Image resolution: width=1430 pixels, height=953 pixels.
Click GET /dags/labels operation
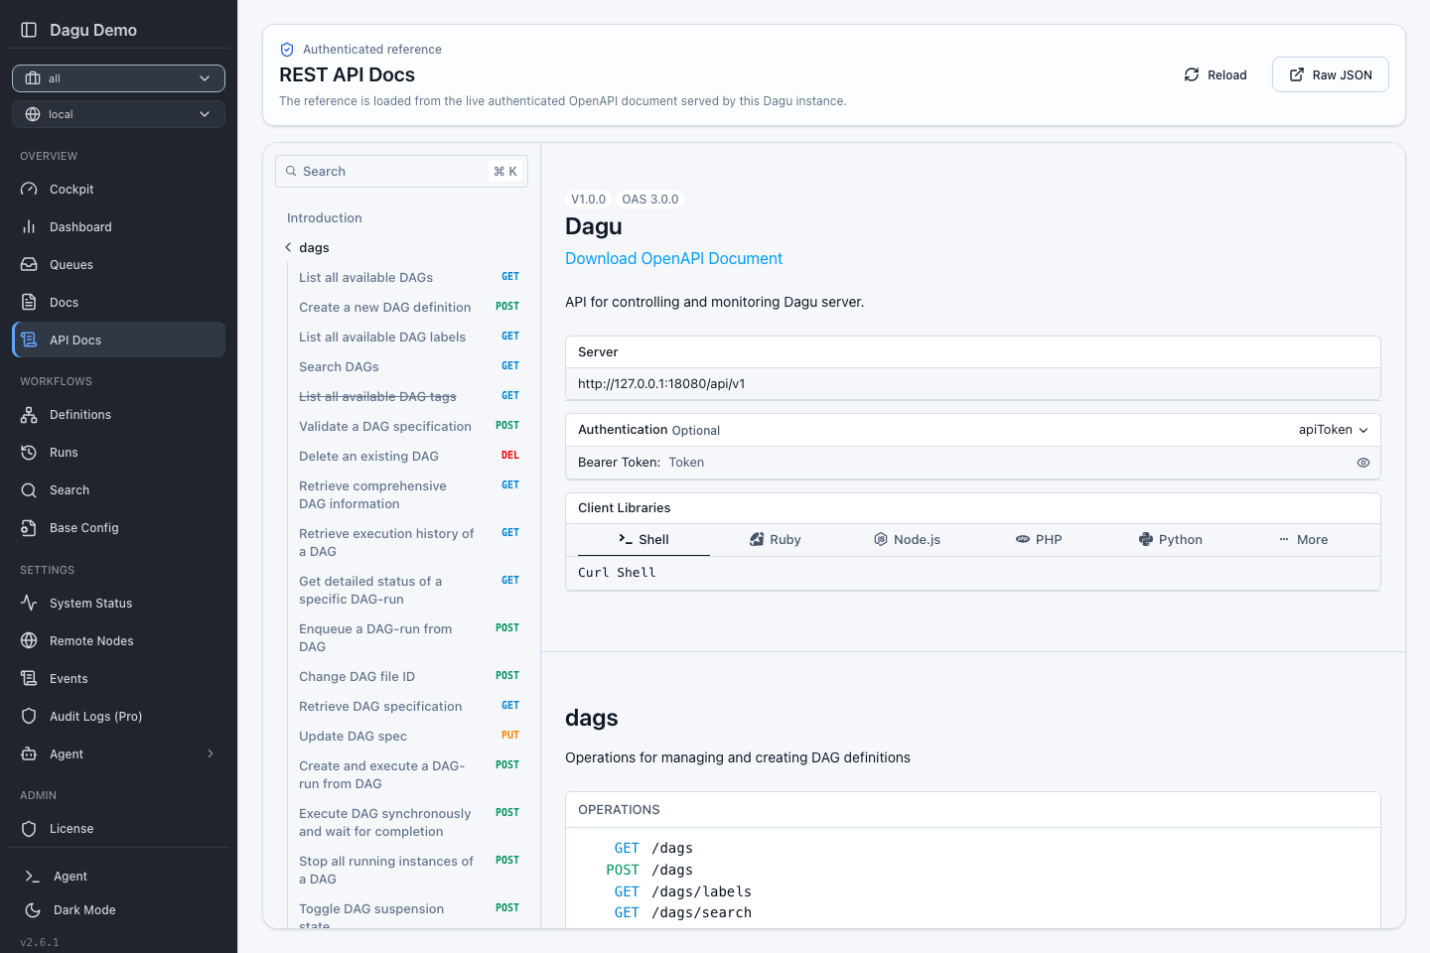pos(682,891)
